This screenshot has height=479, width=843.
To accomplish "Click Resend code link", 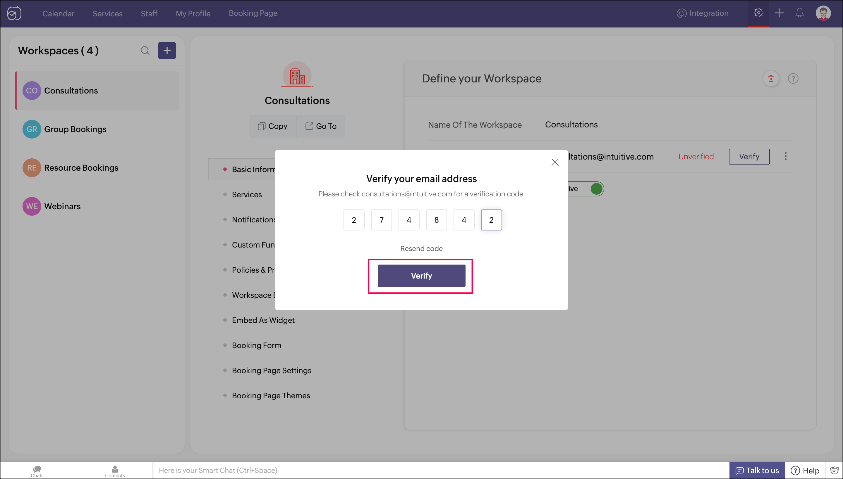I will [x=421, y=249].
